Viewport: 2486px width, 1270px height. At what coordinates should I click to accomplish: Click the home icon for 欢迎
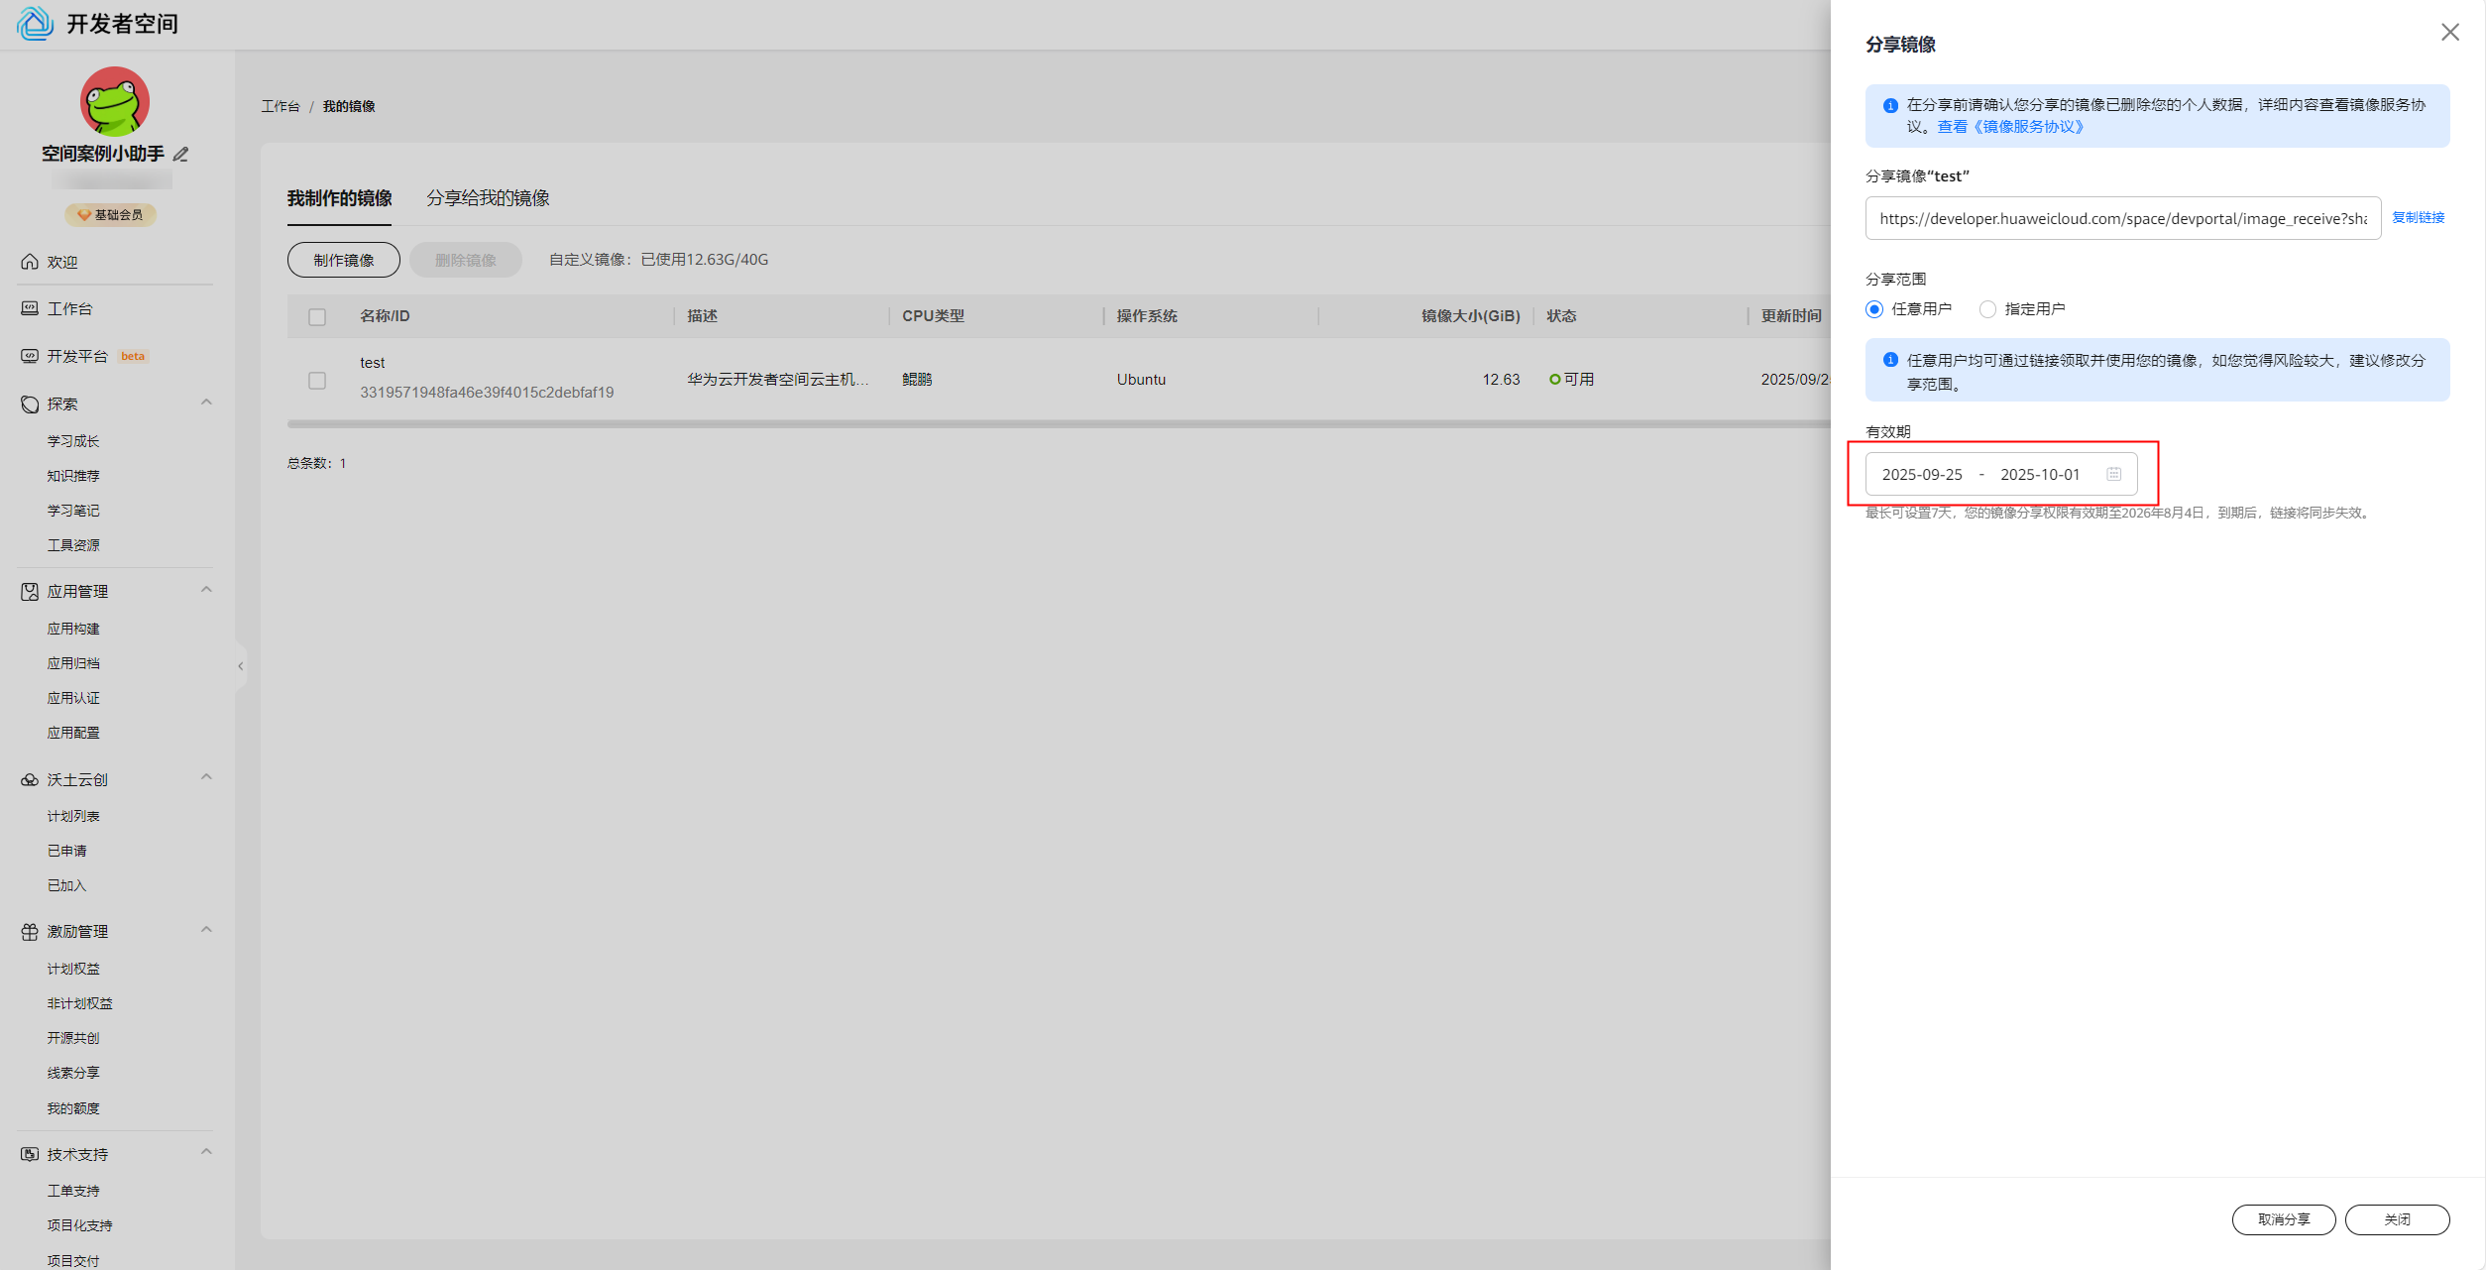[30, 262]
